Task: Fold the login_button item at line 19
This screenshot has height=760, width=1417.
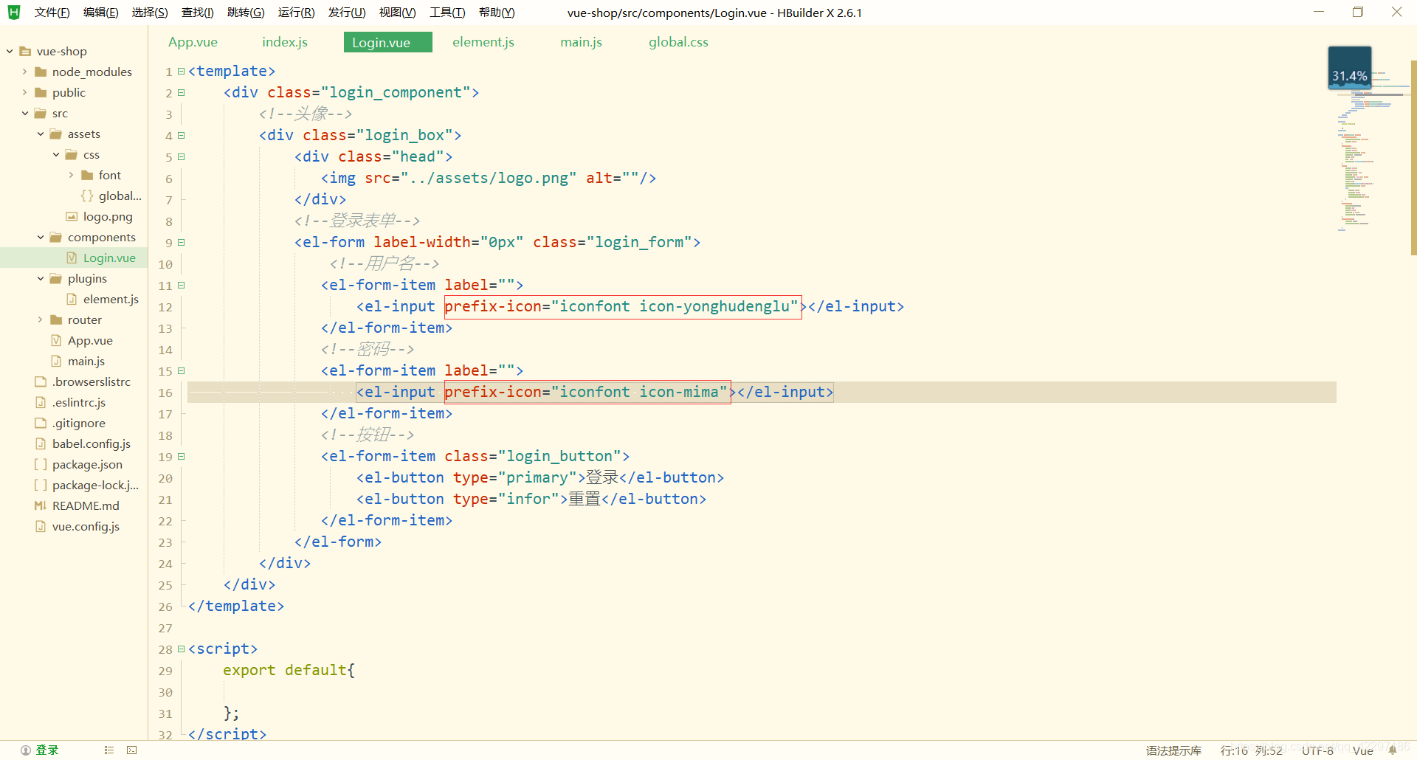Action: click(181, 457)
